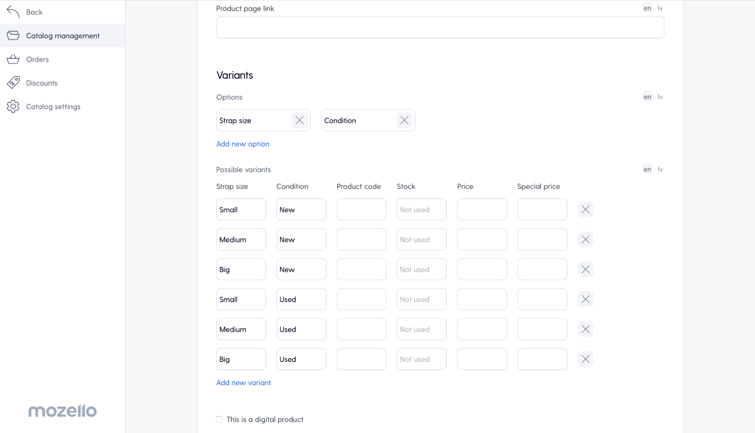Click the Catalog settings gear icon
Screen dimensions: 755x433
pyautogui.click(x=13, y=106)
